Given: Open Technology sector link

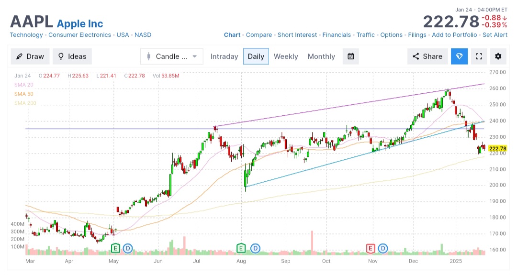Looking at the screenshot, I should tap(26, 35).
